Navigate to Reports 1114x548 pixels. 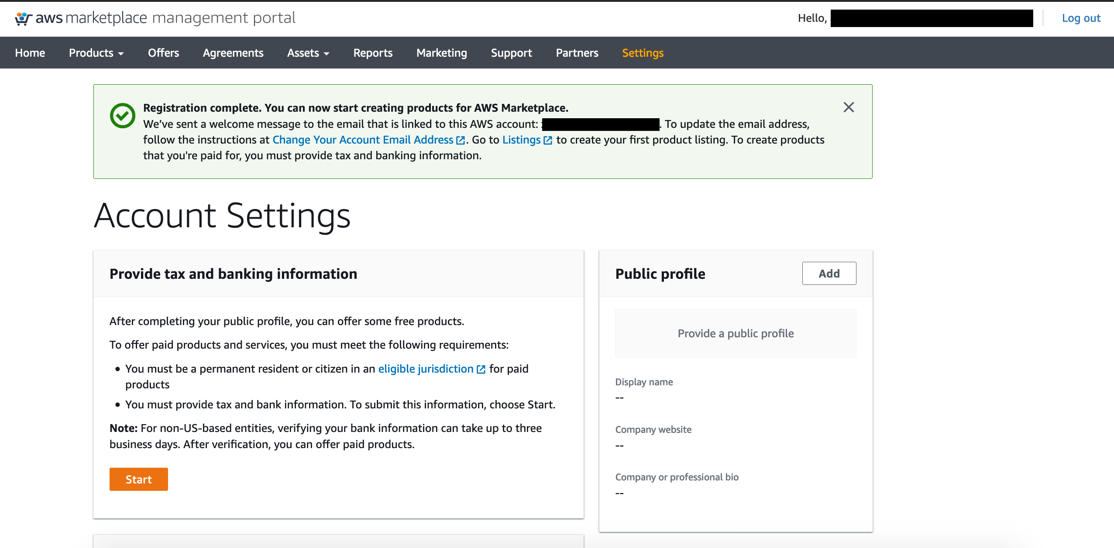point(373,53)
